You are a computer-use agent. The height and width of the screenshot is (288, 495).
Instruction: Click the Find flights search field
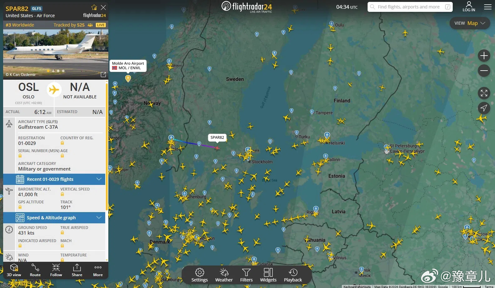point(410,7)
